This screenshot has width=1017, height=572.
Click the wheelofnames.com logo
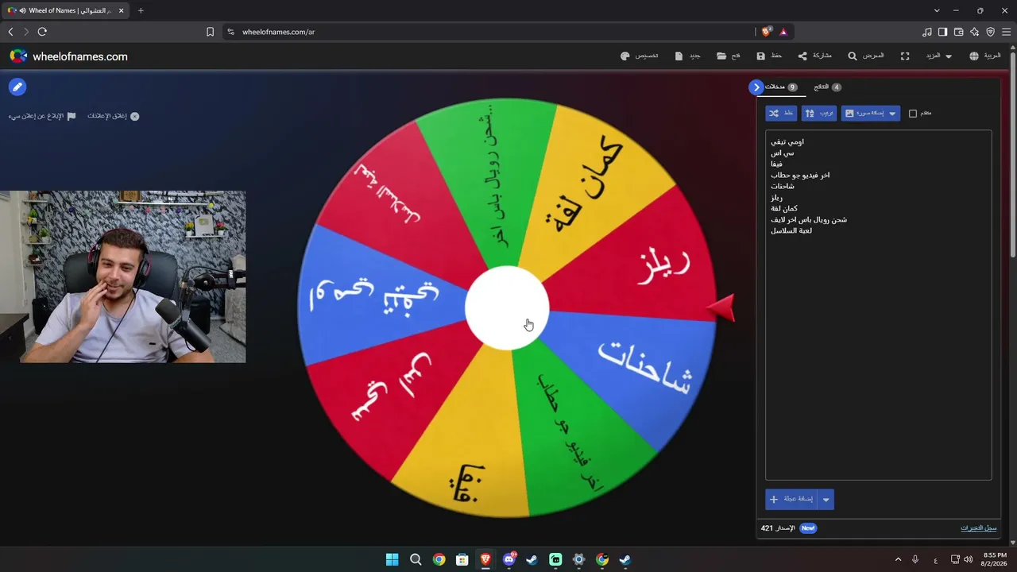(x=68, y=56)
